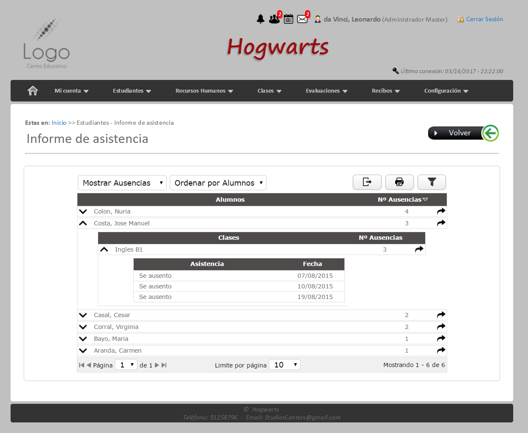
Task: Open the Ordenar por Alumnos dropdown
Action: tap(218, 183)
